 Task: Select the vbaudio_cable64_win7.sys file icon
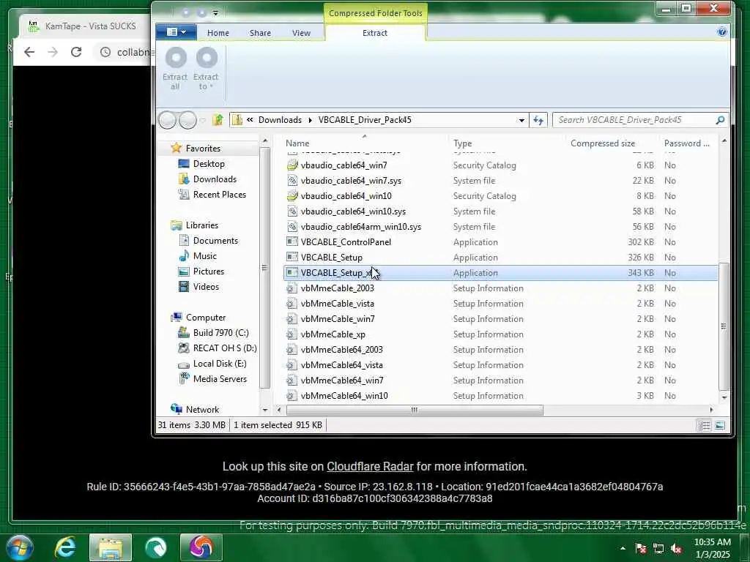(x=292, y=181)
